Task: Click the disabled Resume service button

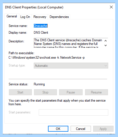Action: [97, 92]
